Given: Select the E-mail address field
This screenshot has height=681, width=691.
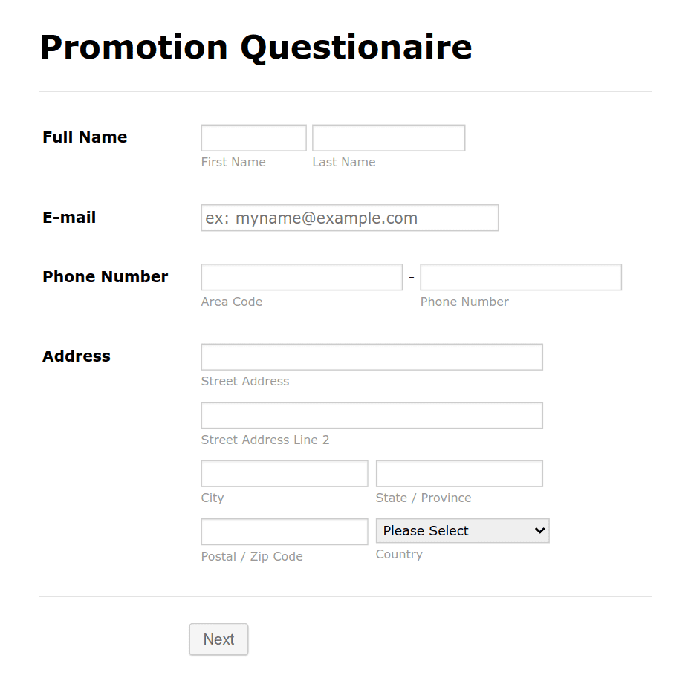Looking at the screenshot, I should (x=349, y=218).
